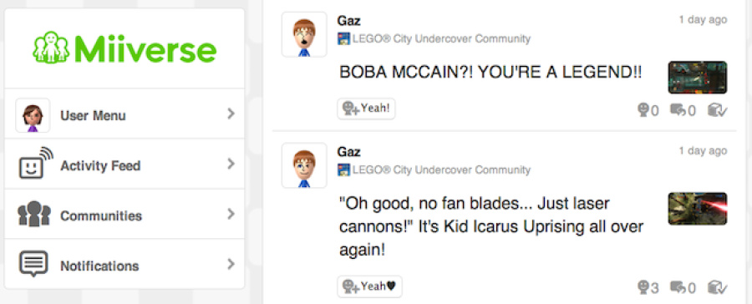Toggle the Yeah heart button on laser cannons post
Image resolution: width=752 pixels, height=304 pixels.
click(369, 286)
